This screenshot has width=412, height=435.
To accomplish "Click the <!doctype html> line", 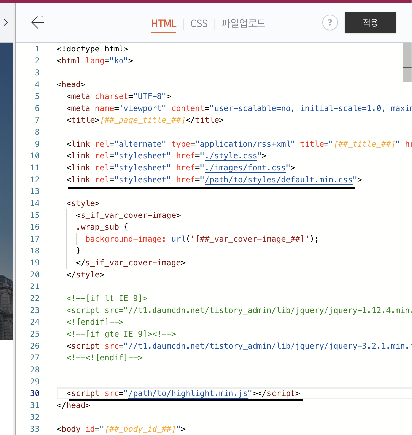I will tap(92, 49).
